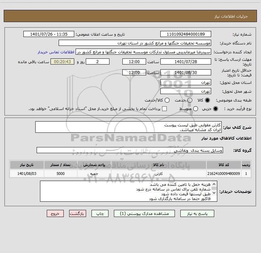This screenshot has height=253, width=261.
Task: Click the اطلاعات کالاهای مورد نیاز heading
Action: 226,138
